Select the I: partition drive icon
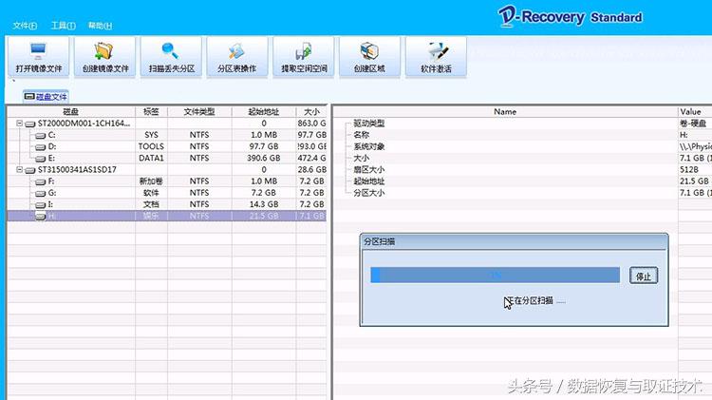 click(41, 204)
